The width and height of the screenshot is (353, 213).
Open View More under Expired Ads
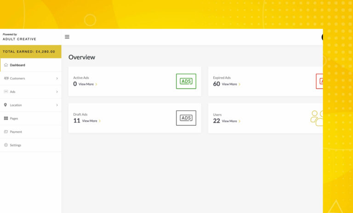click(231, 84)
